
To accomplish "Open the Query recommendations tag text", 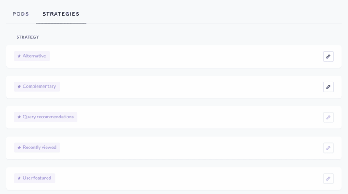I will [x=48, y=117].
